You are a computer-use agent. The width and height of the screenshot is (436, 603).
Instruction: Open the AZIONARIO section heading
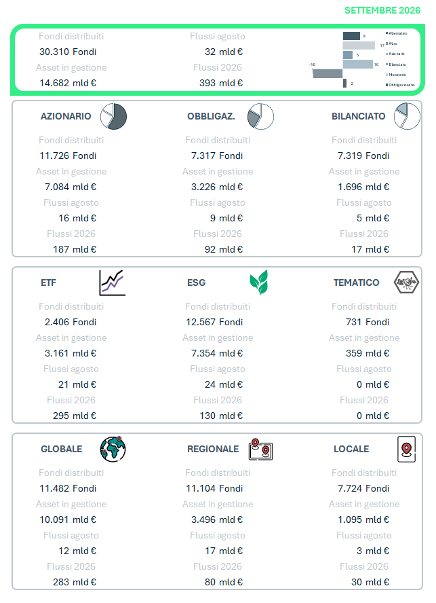click(x=66, y=116)
